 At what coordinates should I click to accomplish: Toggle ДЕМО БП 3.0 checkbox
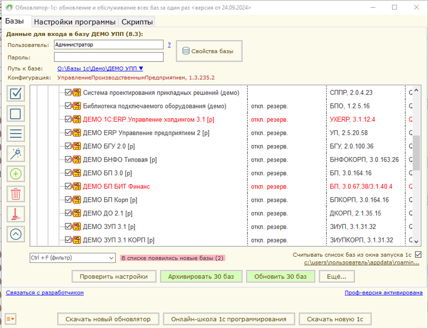click(x=68, y=173)
